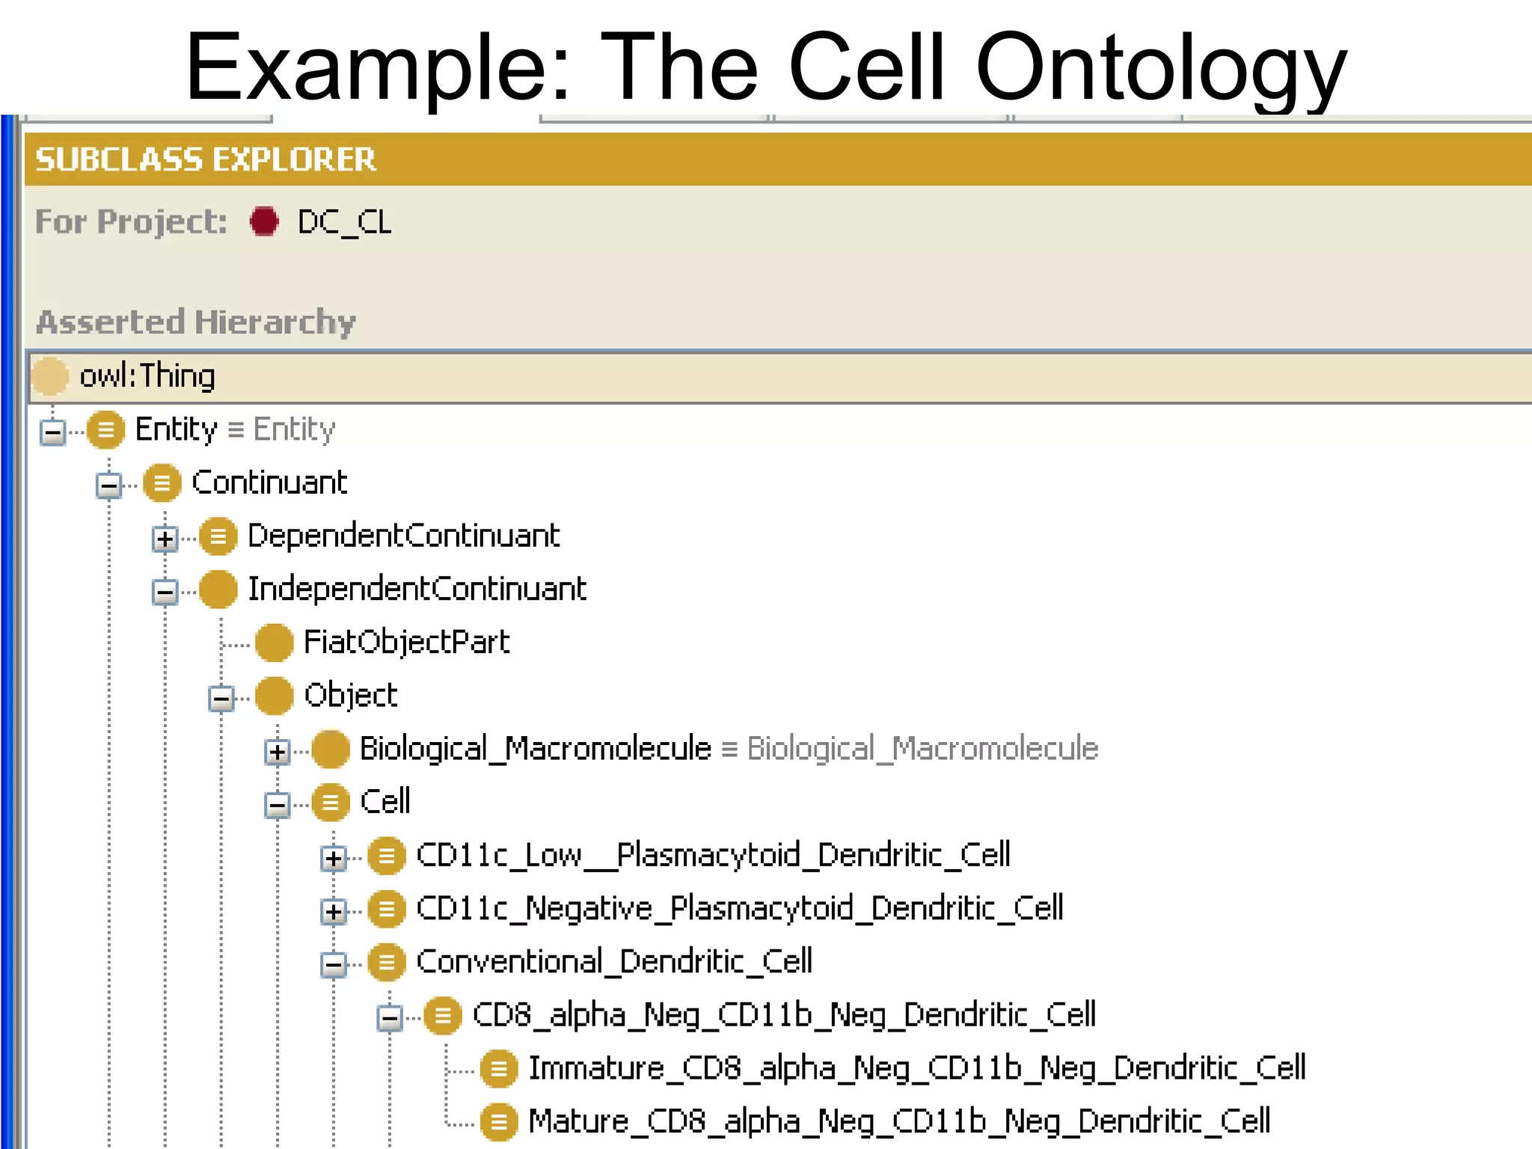Select CD8_alpha_Neg_CD11b_Neg_Dendritic_Cell label

785,1015
